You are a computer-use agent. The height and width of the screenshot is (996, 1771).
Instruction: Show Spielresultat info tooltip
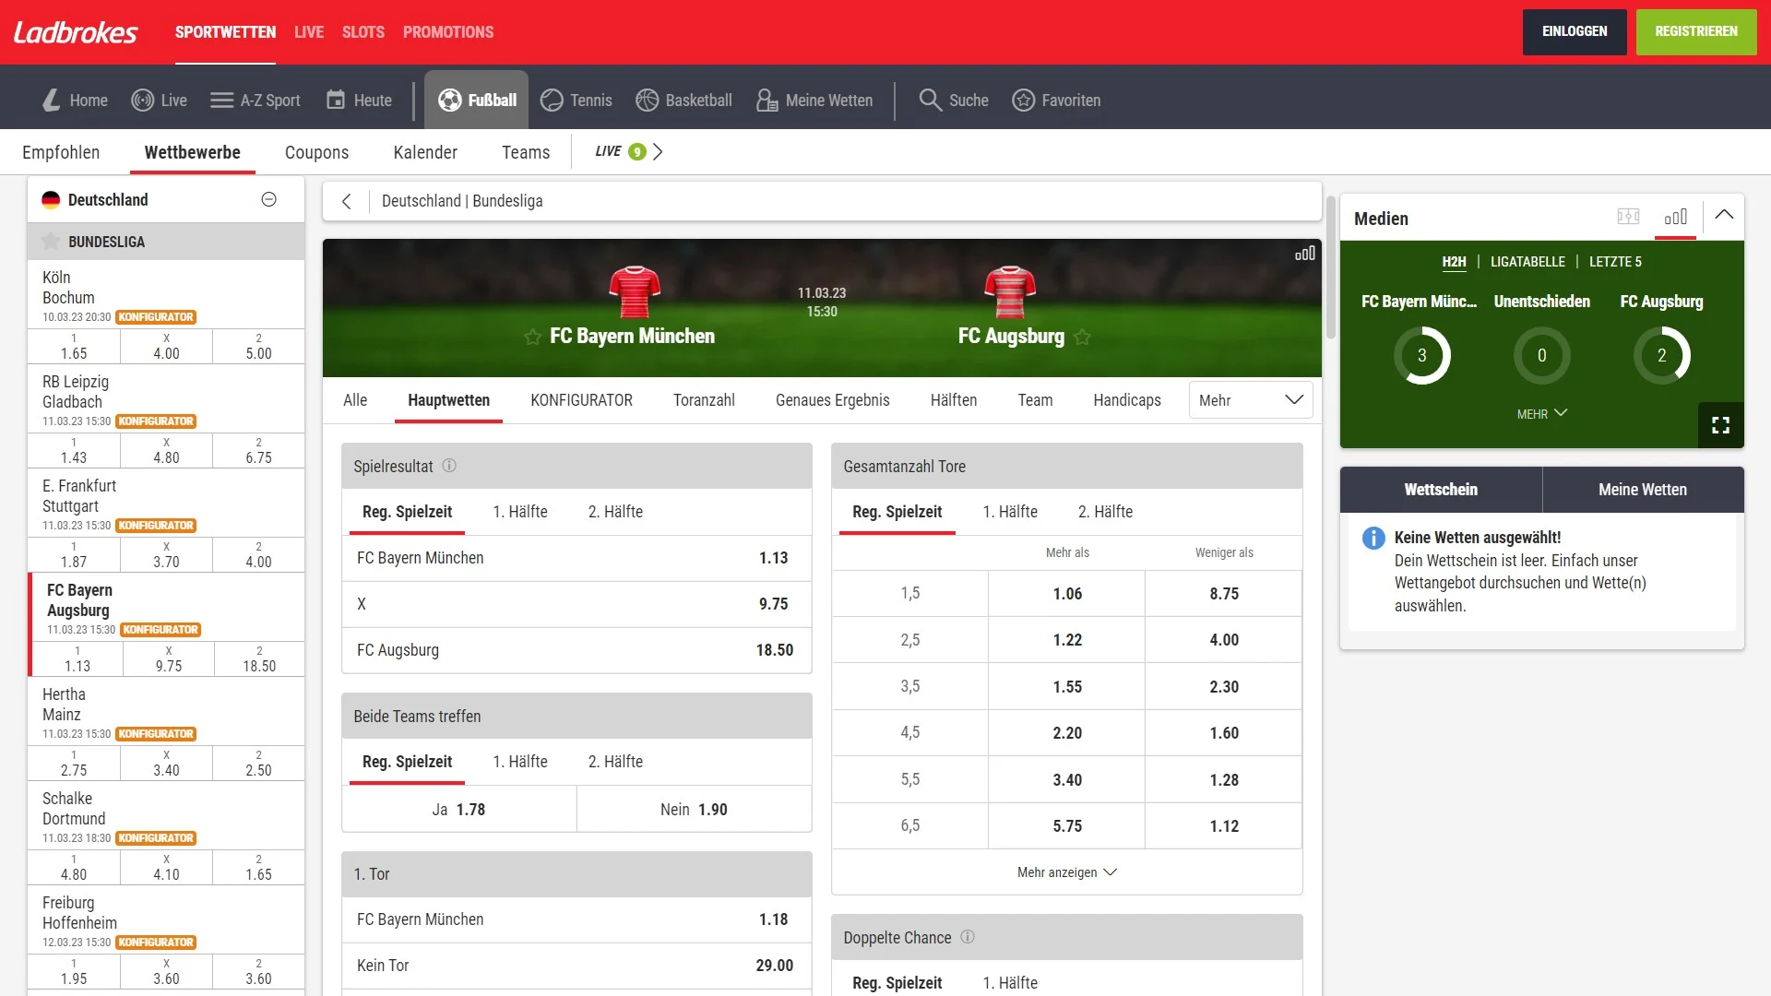[449, 466]
